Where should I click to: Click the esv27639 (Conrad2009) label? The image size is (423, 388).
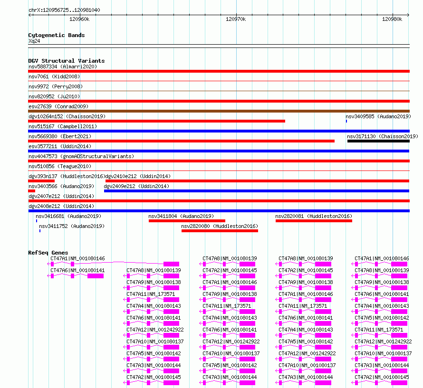click(x=58, y=106)
